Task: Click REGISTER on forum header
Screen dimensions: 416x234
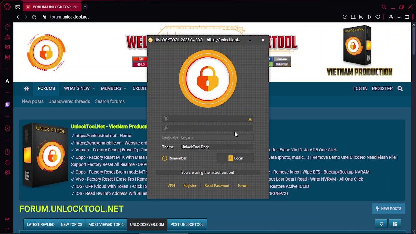Action: point(382,88)
